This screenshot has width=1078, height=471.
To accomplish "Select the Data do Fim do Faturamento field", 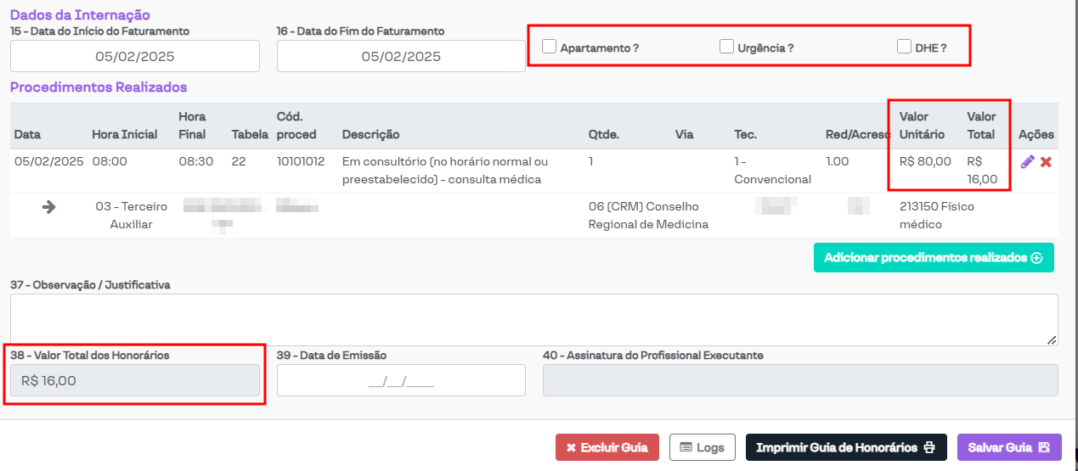I will [x=401, y=57].
